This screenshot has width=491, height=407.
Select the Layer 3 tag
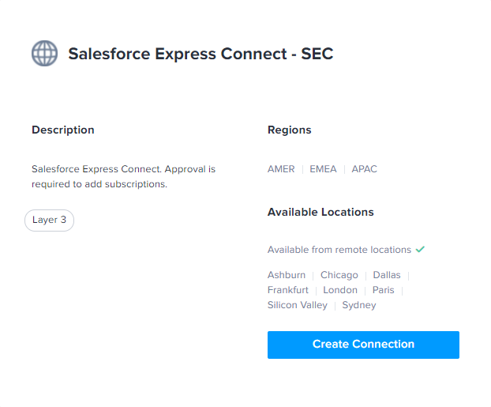tap(50, 220)
